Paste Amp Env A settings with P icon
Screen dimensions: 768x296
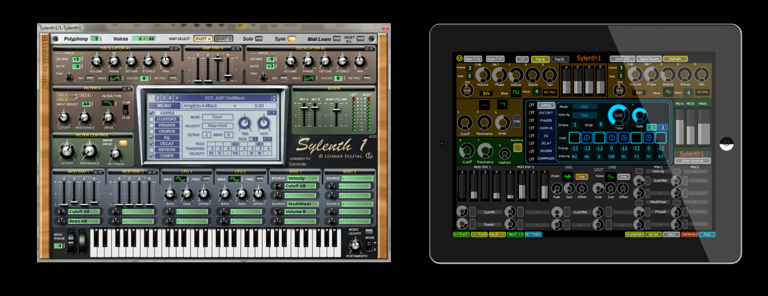pyautogui.click(x=238, y=48)
